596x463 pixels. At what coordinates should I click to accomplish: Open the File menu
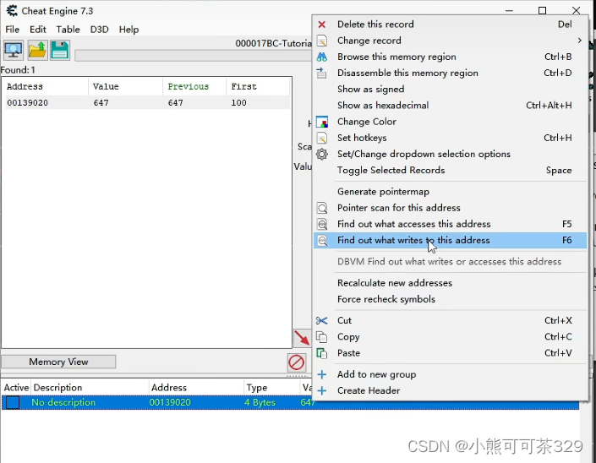click(12, 30)
